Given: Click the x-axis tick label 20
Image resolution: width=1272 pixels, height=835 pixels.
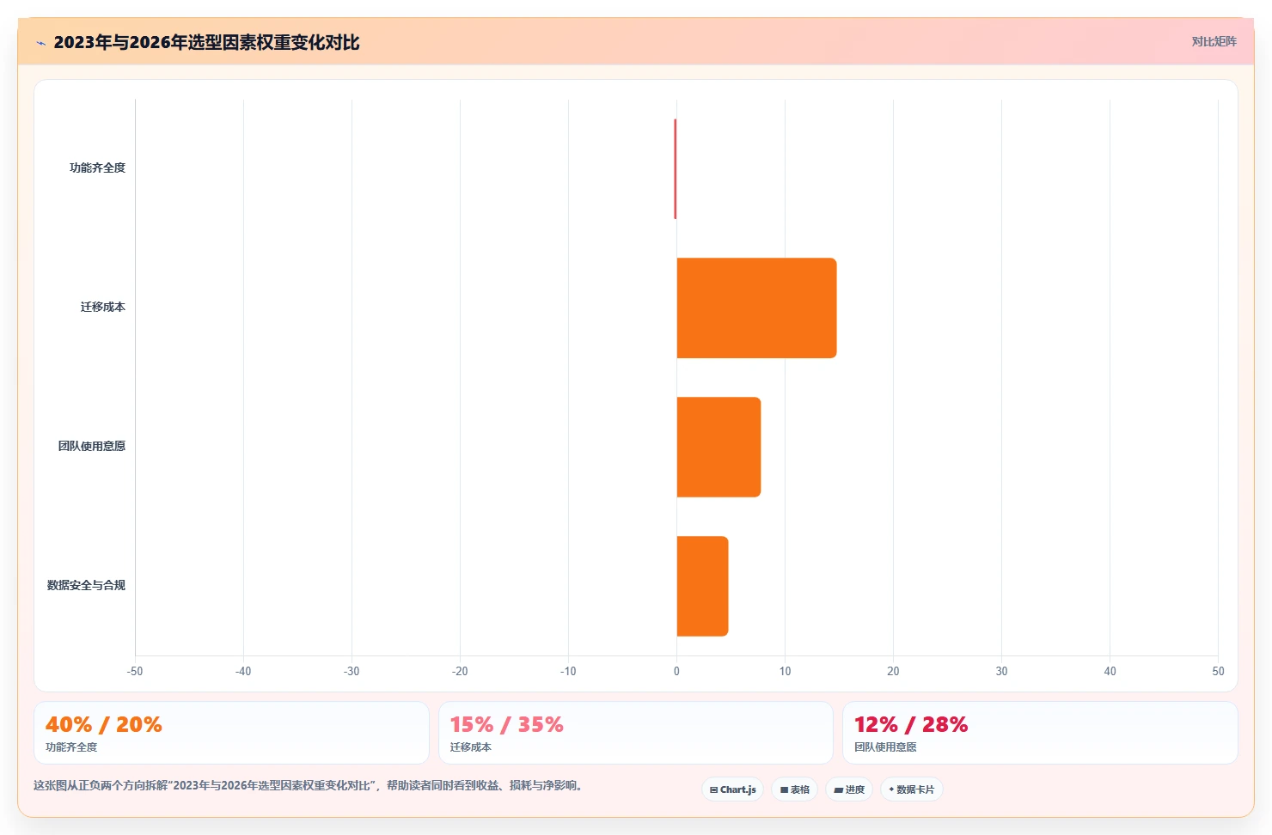Looking at the screenshot, I should pos(893,671).
